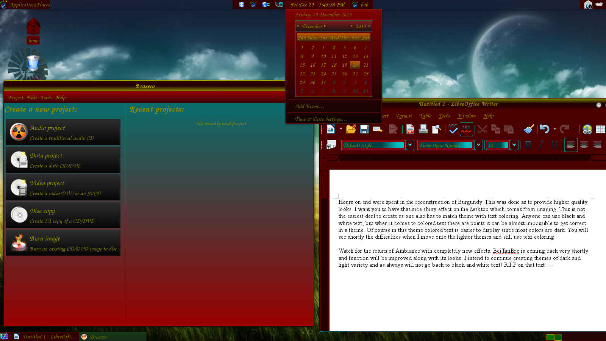Expand the Times New Roman font dropdown

point(478,145)
